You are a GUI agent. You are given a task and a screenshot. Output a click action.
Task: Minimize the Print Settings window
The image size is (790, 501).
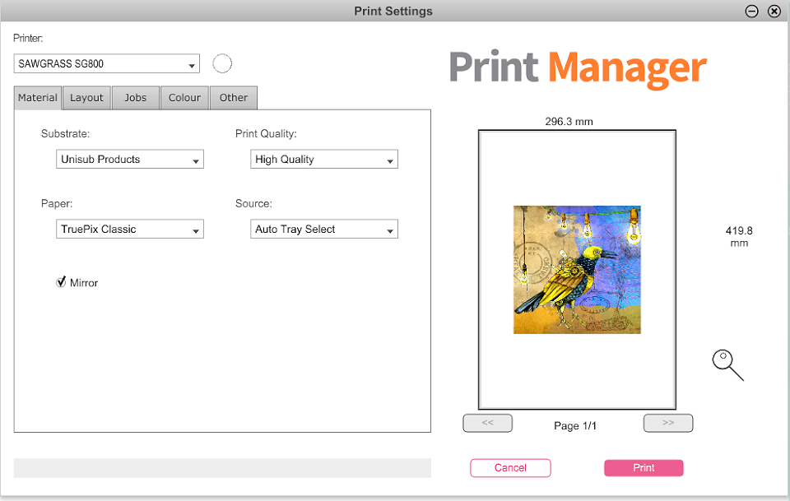tap(751, 11)
